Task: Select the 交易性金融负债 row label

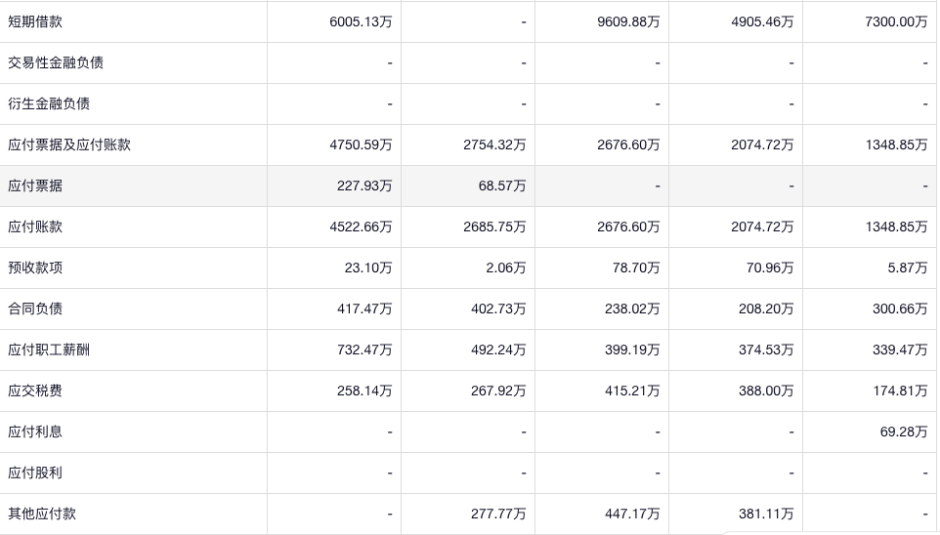Action: click(x=56, y=62)
